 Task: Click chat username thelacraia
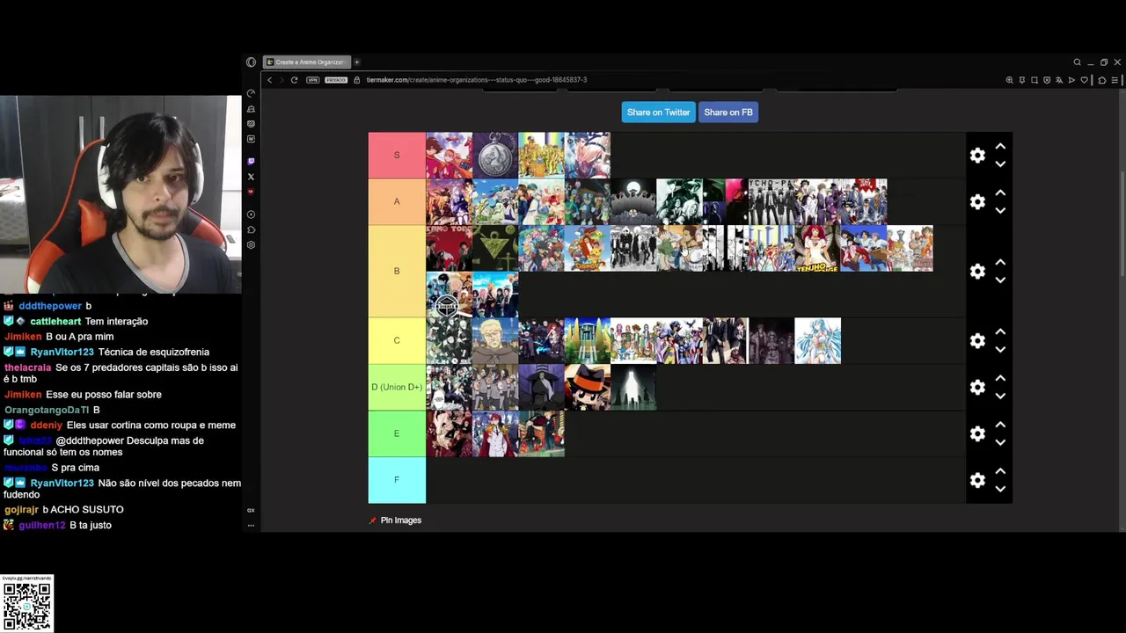click(28, 367)
